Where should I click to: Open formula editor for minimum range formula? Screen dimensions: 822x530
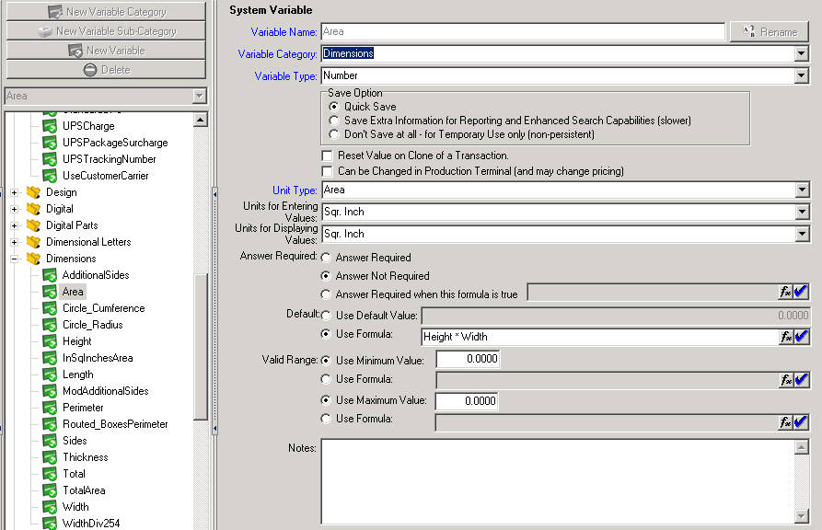coord(786,380)
